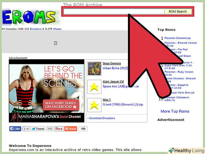Open Pokemon - Ruby Version rom link

click(179, 73)
